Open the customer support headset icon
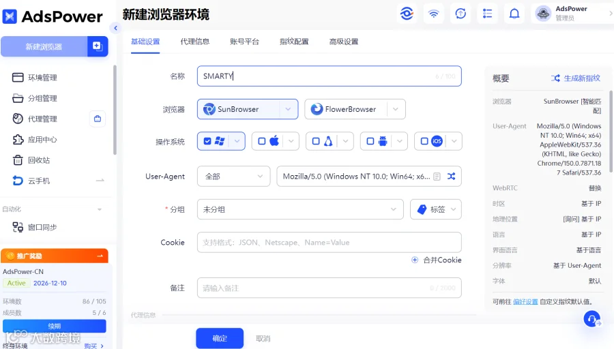 (x=591, y=319)
